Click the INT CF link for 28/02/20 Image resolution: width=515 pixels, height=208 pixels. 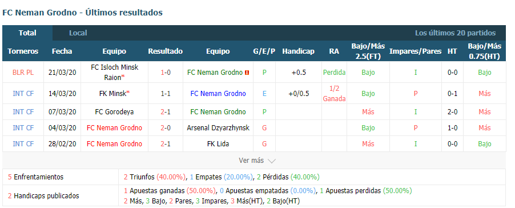[x=23, y=144]
